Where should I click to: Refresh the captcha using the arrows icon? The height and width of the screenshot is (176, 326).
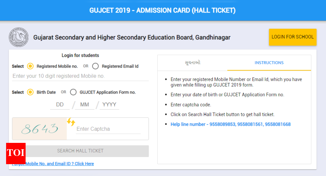(x=71, y=122)
